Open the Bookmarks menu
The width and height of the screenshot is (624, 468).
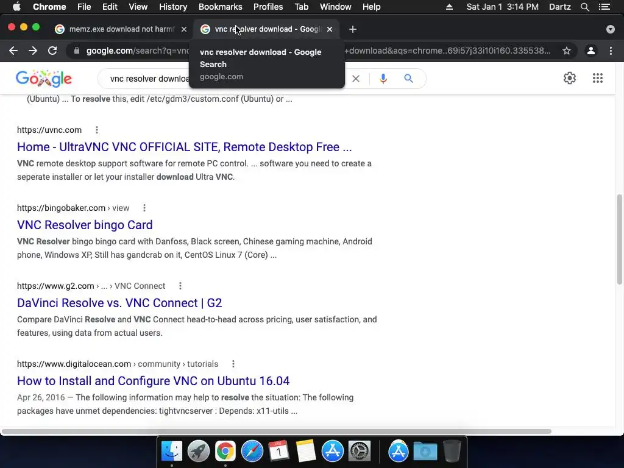pos(221,7)
